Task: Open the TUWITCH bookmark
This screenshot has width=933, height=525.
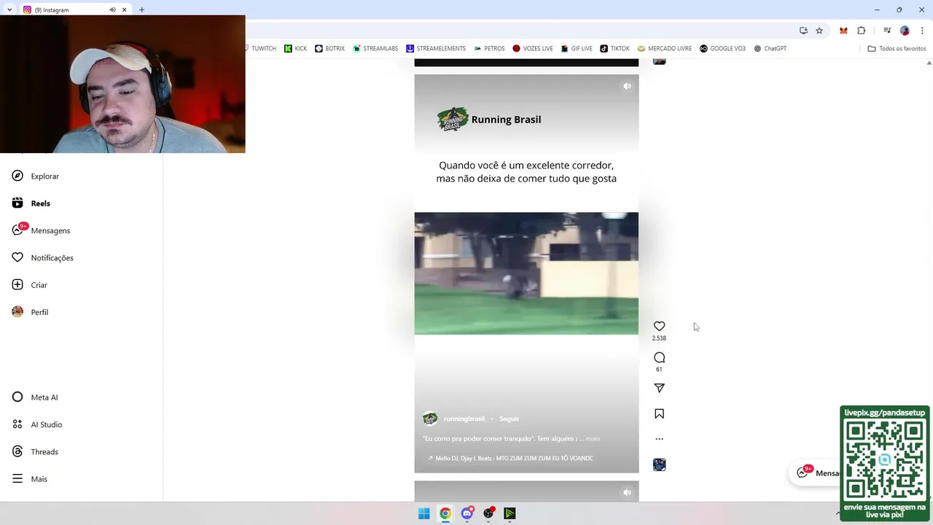Action: (259, 48)
